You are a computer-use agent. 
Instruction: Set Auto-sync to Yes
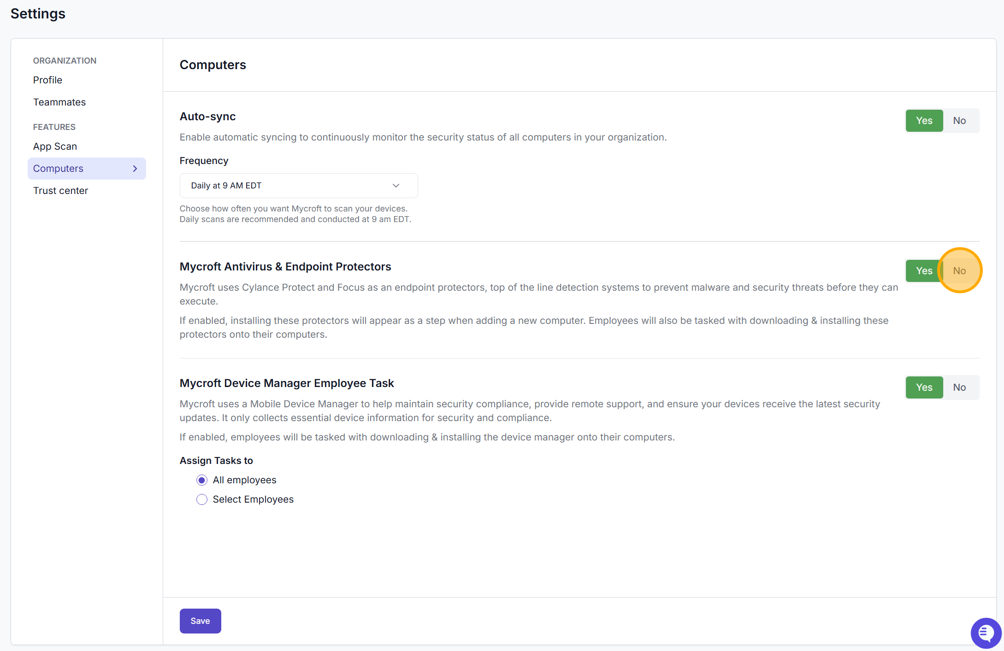(924, 121)
